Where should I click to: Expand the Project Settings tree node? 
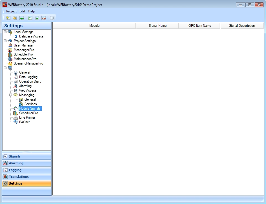5,41
